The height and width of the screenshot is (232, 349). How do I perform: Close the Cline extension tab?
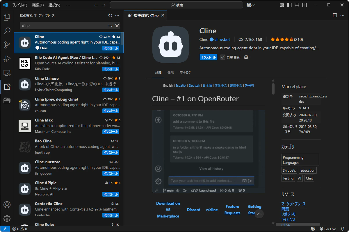(163, 15)
